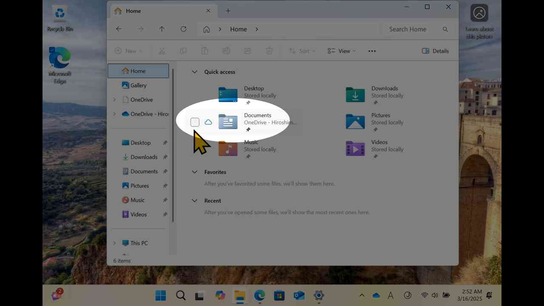Open the Sort dropdown
The width and height of the screenshot is (544, 306).
click(302, 51)
